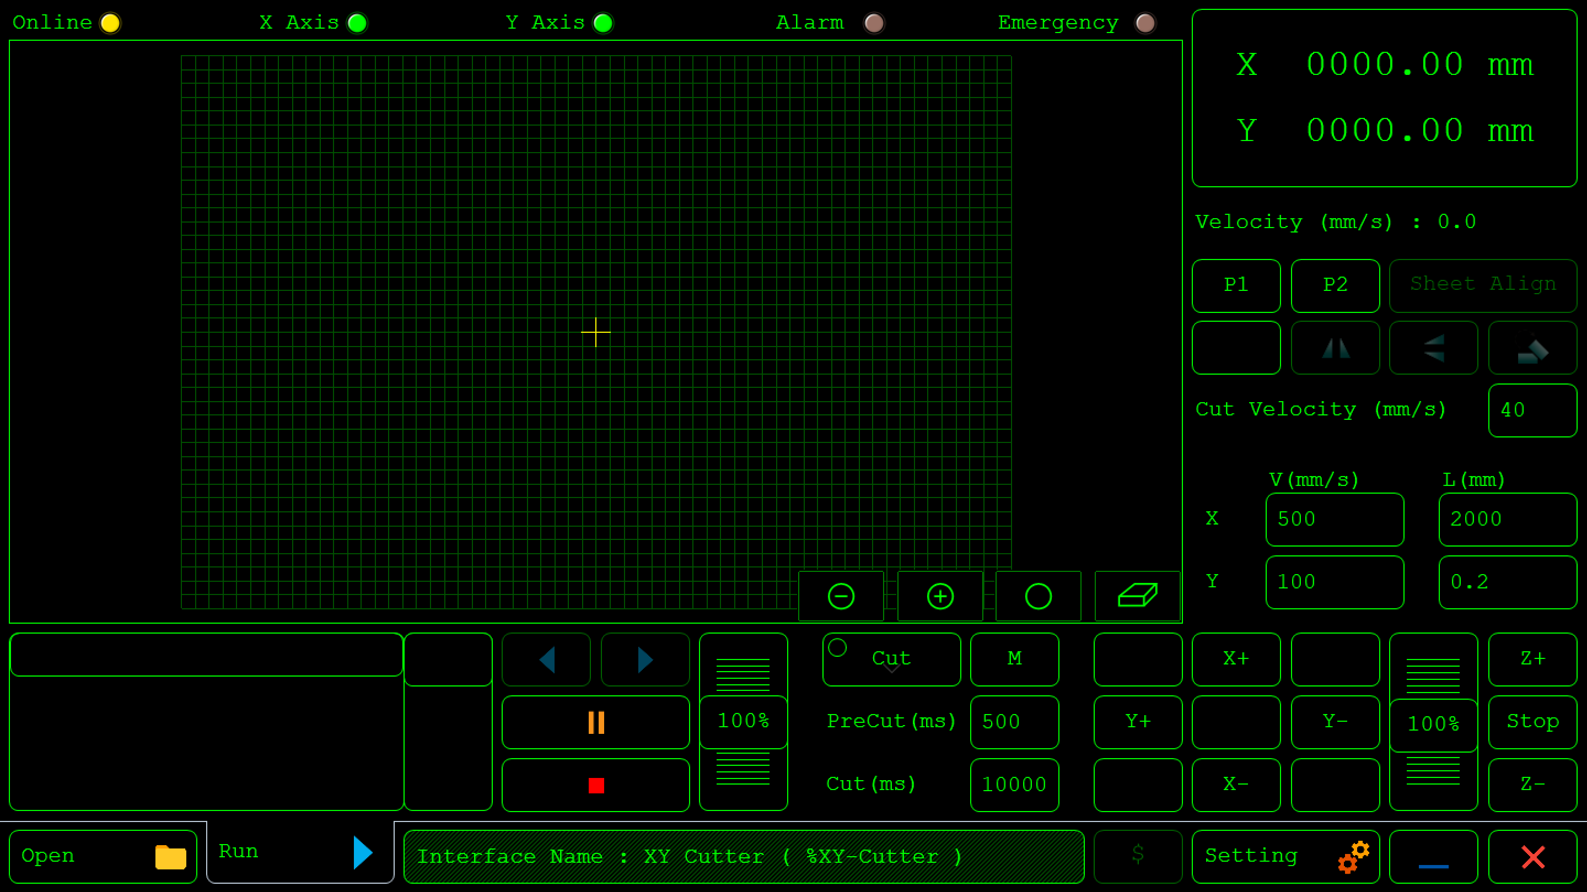Switch to the Run tab
1587x892 pixels.
[x=300, y=852]
